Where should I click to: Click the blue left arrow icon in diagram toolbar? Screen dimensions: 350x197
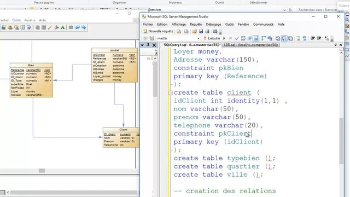click(77, 27)
